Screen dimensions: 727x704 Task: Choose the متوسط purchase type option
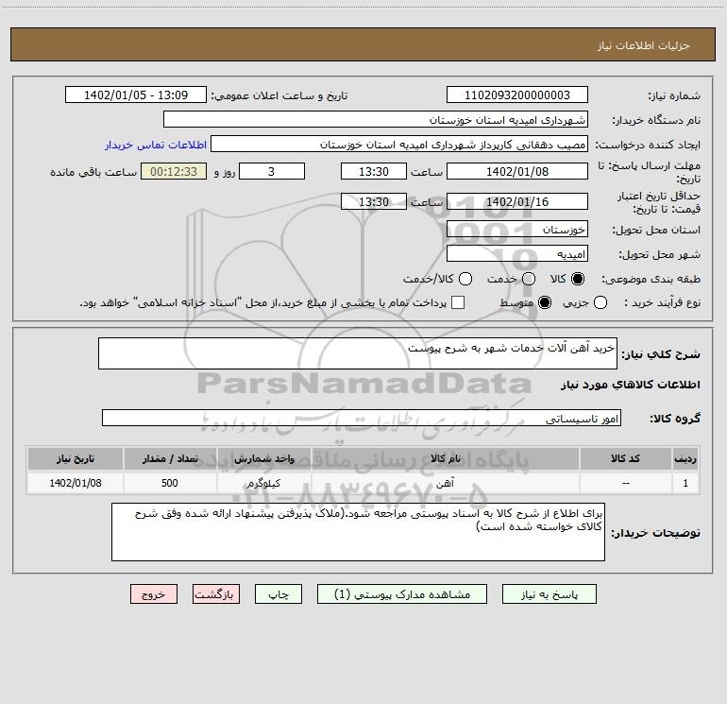[x=545, y=303]
